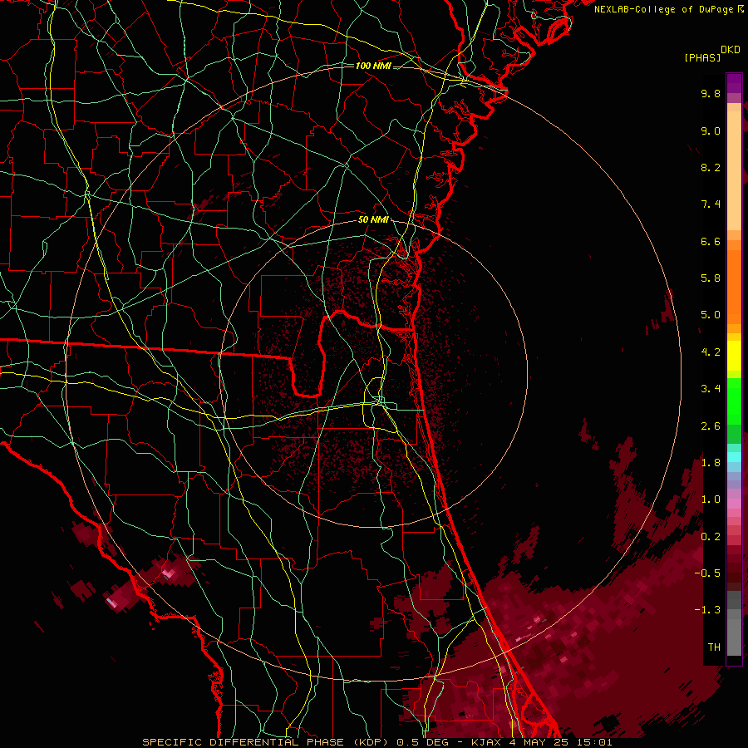748x748 pixels.
Task: Click the 1.8 scale label
Action: [711, 463]
